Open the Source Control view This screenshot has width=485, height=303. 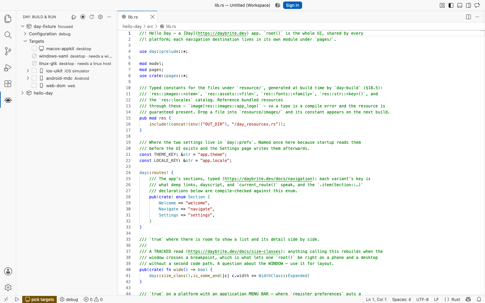tap(8, 51)
